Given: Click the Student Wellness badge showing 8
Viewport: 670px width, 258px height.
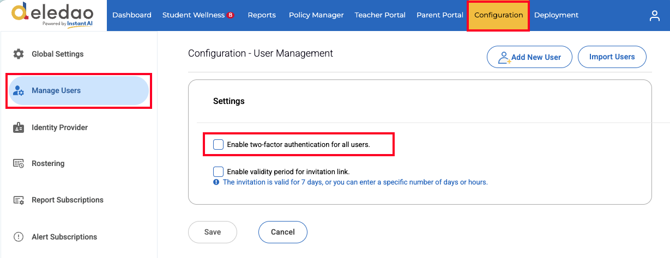Looking at the screenshot, I should tap(231, 15).
